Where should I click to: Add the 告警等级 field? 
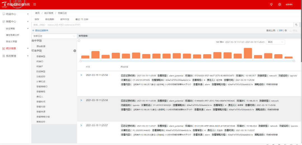(x=41, y=92)
